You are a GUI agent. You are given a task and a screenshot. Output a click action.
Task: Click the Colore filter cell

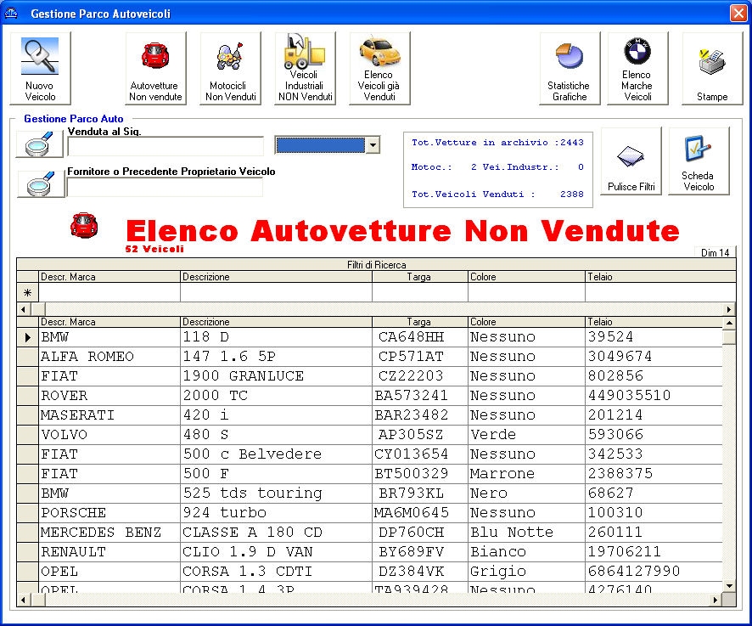[x=526, y=292]
